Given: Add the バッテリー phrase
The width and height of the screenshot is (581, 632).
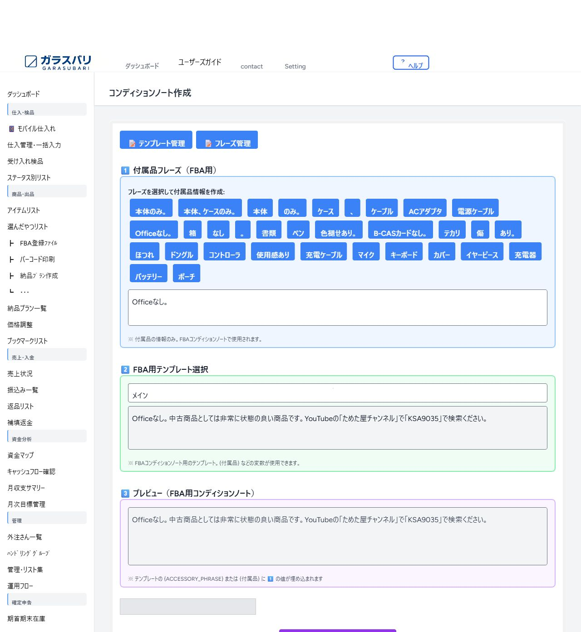Looking at the screenshot, I should tap(148, 274).
